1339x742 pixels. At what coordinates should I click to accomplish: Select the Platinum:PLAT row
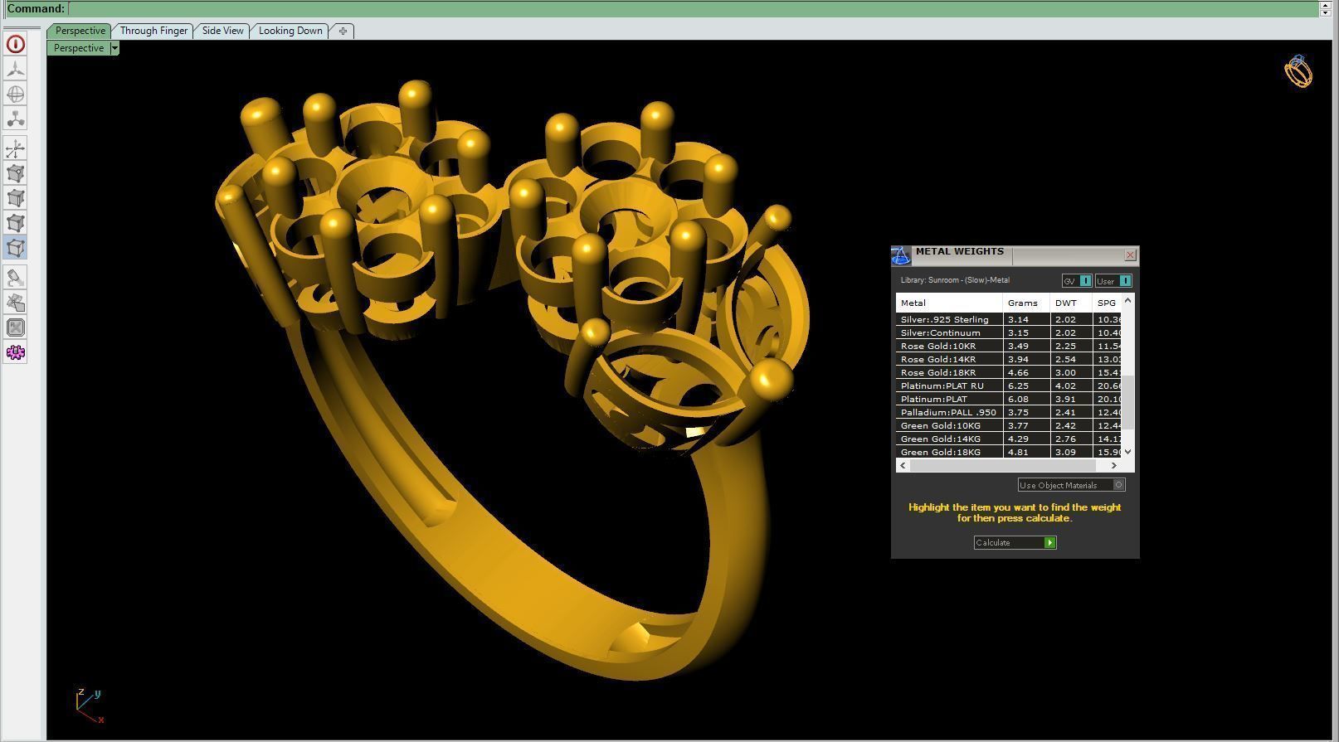pos(1010,399)
